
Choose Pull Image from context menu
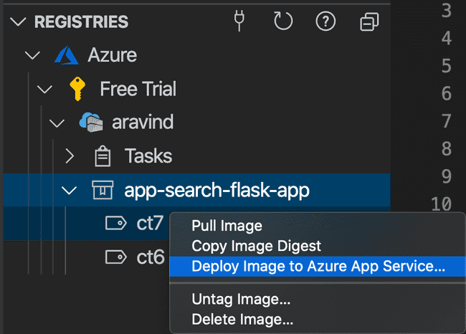pyautogui.click(x=227, y=226)
